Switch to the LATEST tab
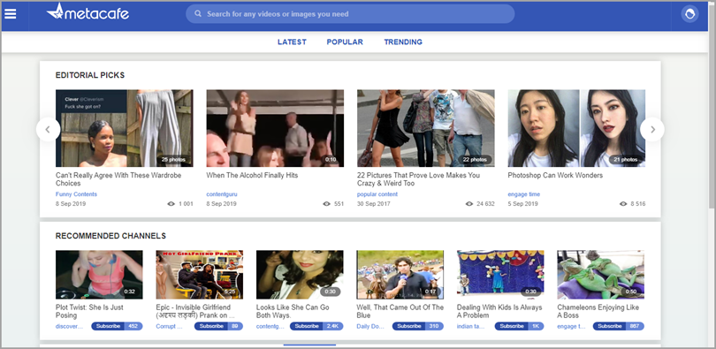 [x=292, y=42]
